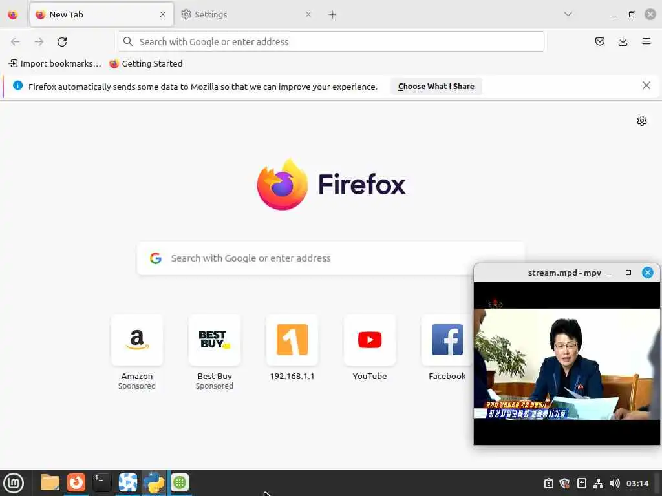The width and height of the screenshot is (662, 496).
Task: Open the sound volume tray icon
Action: tap(615, 483)
